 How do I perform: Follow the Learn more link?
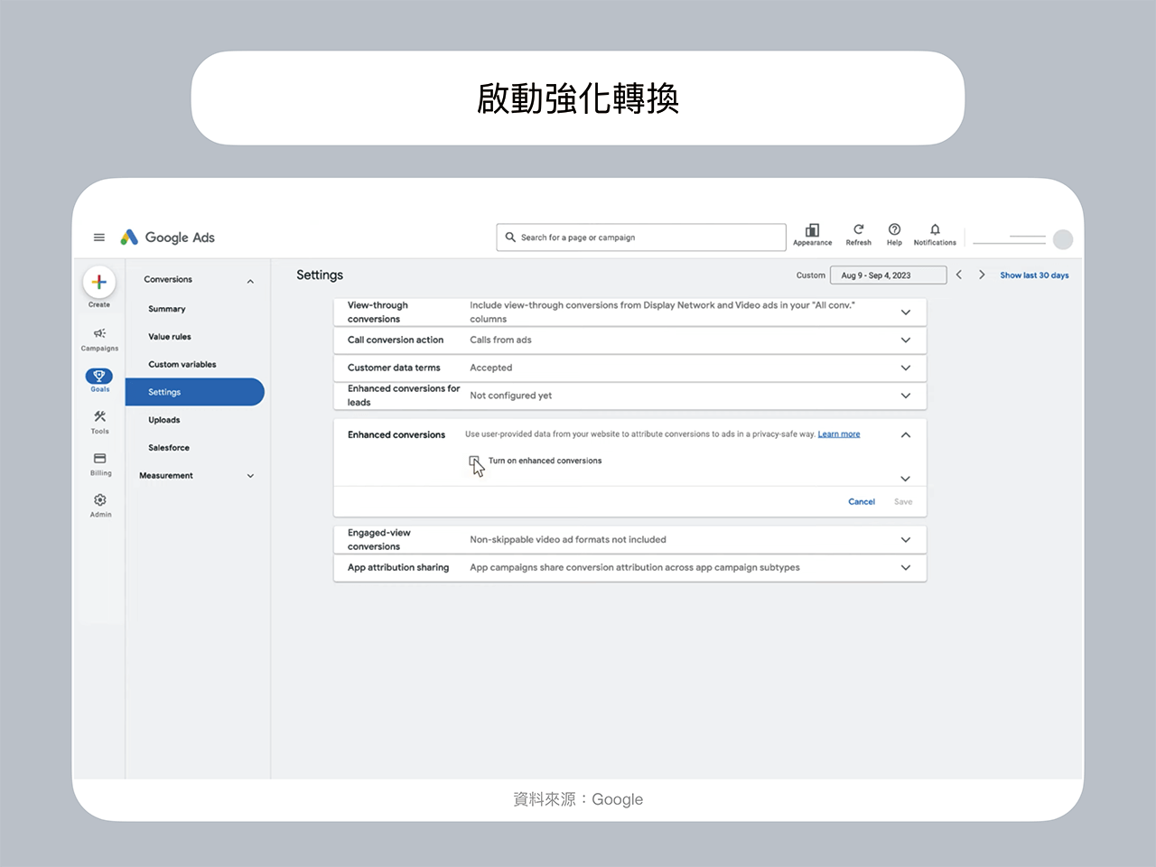839,434
